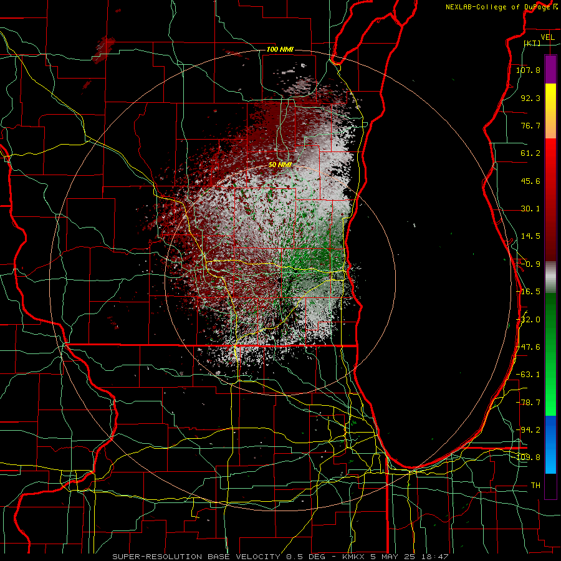Click the 92.3 velocity scale value
This screenshot has height=561, width=561.
pos(530,98)
